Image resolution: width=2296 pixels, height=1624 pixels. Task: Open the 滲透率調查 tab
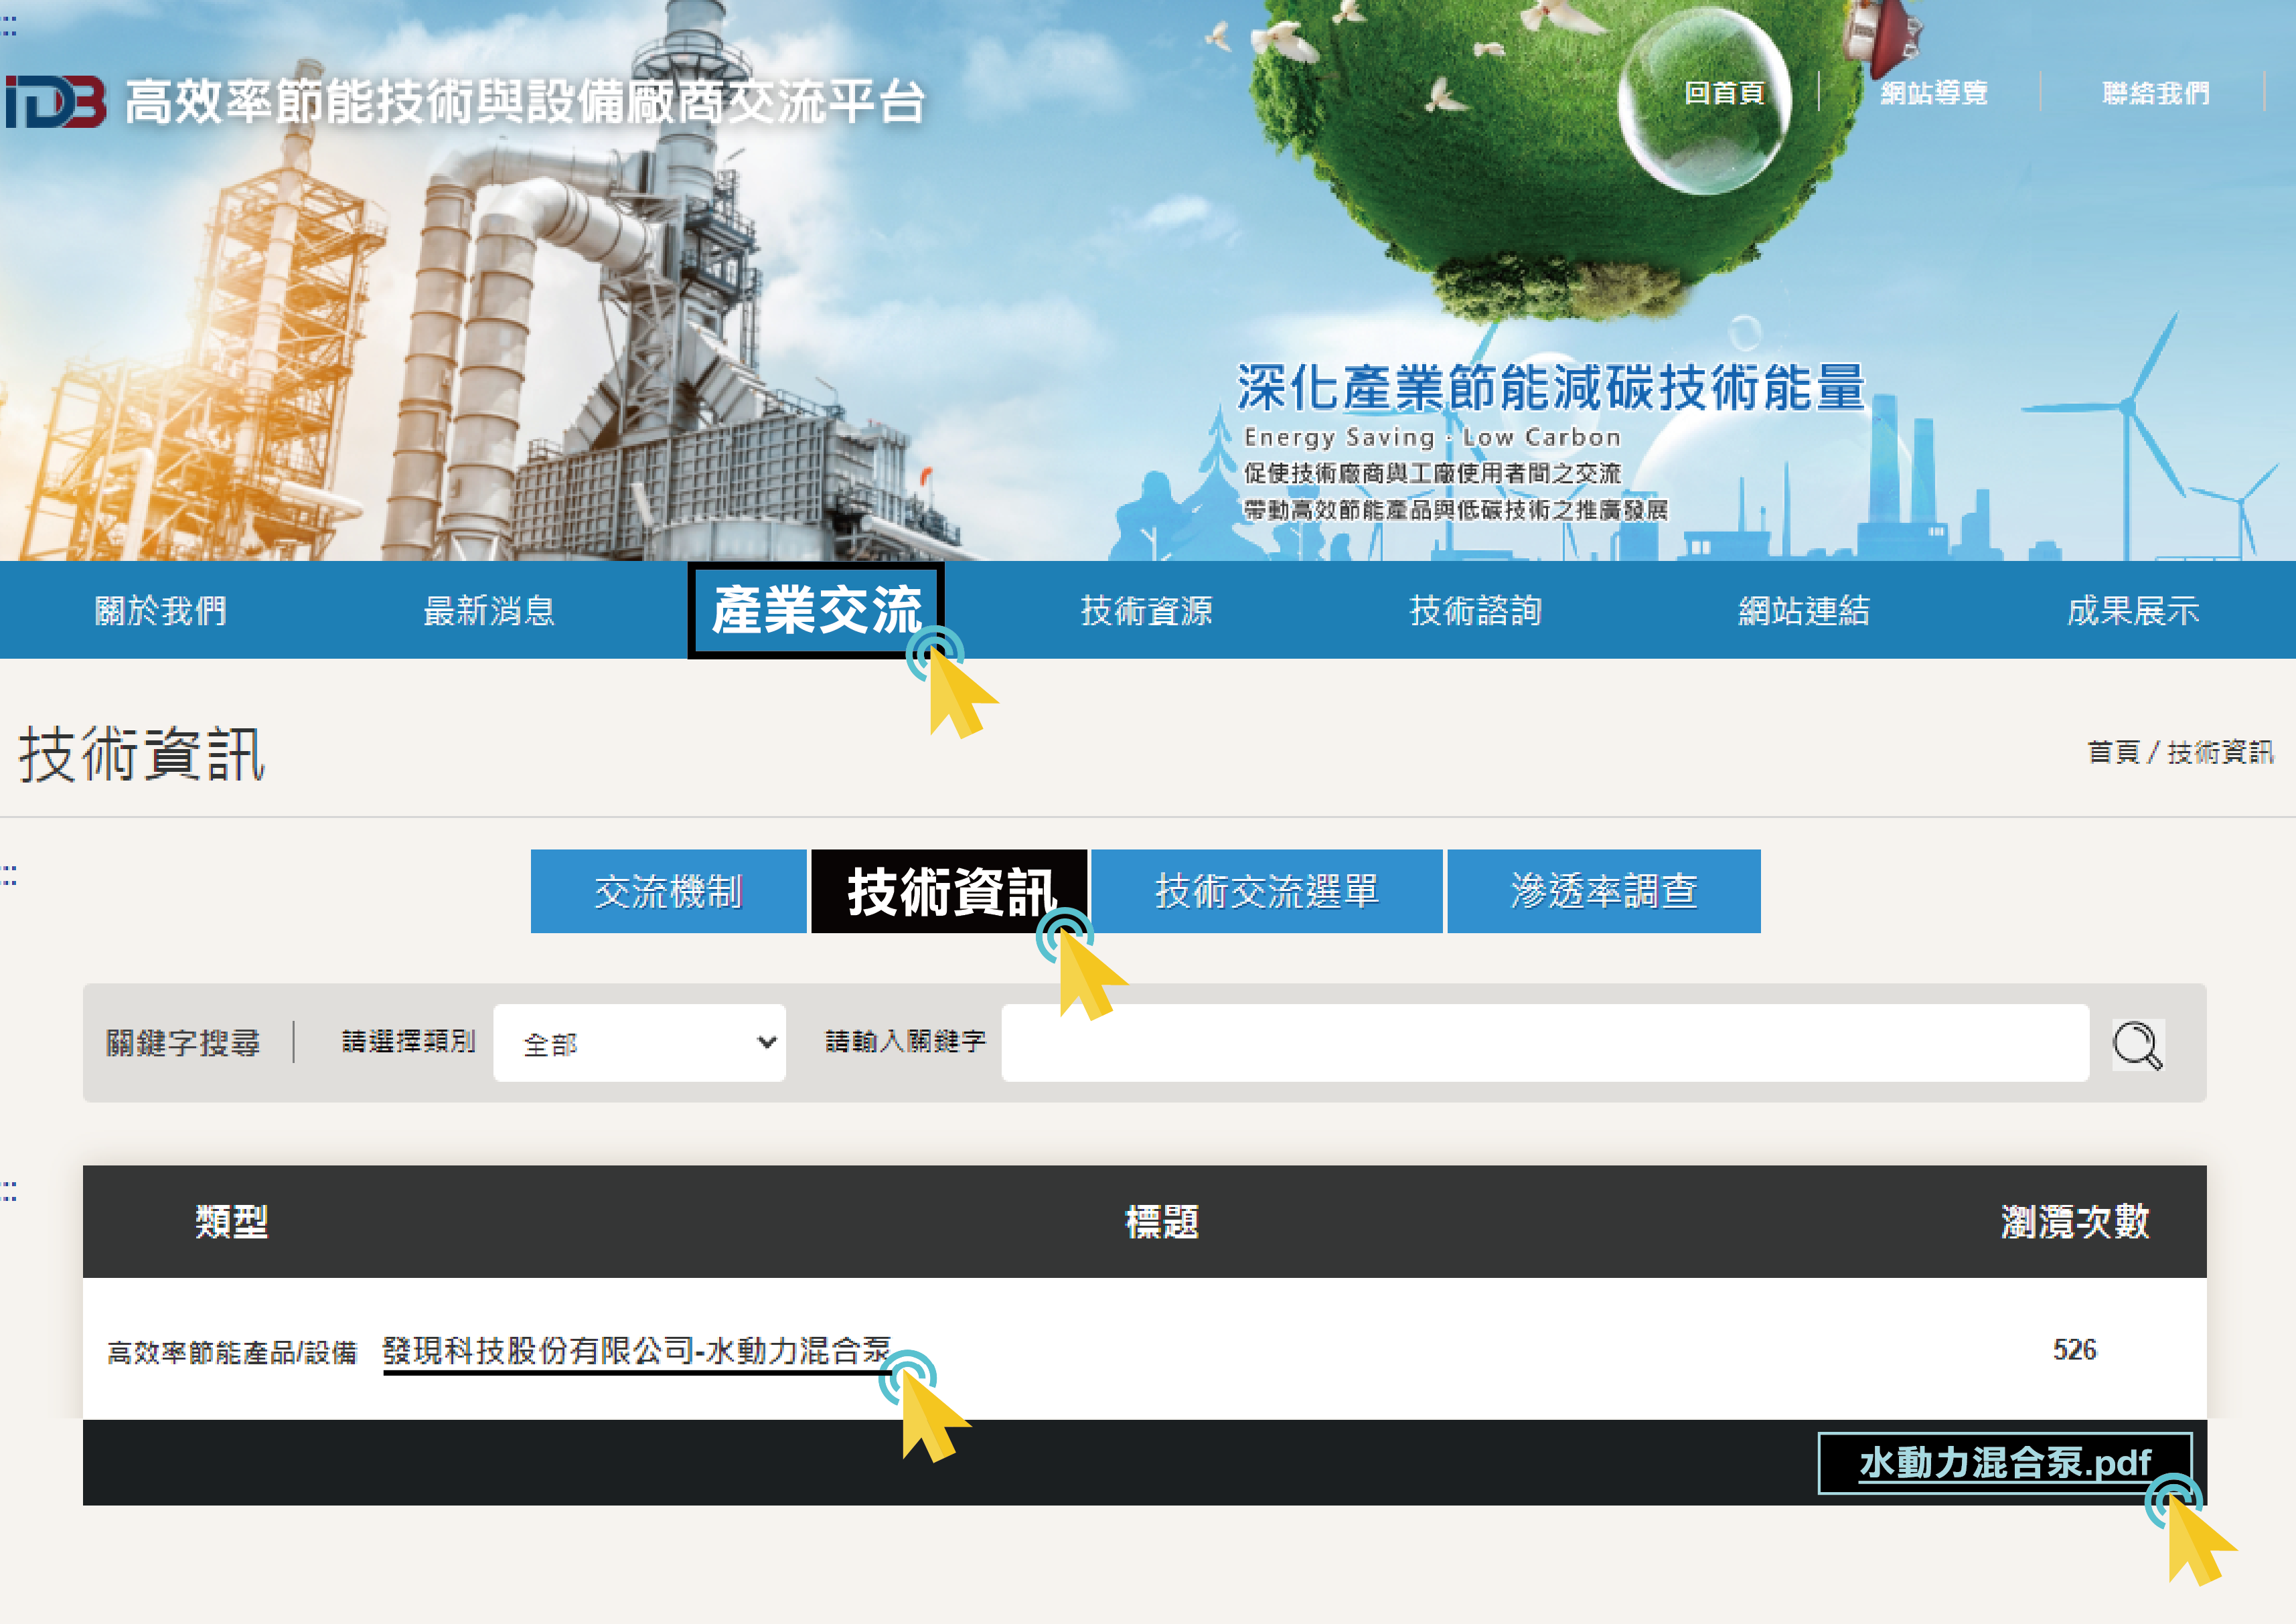[1603, 891]
